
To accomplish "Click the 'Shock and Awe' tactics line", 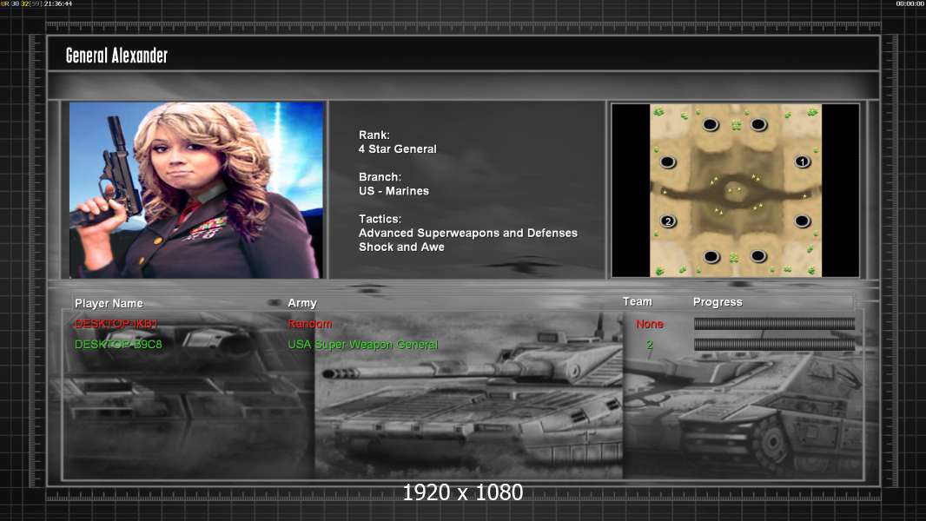I will 401,247.
